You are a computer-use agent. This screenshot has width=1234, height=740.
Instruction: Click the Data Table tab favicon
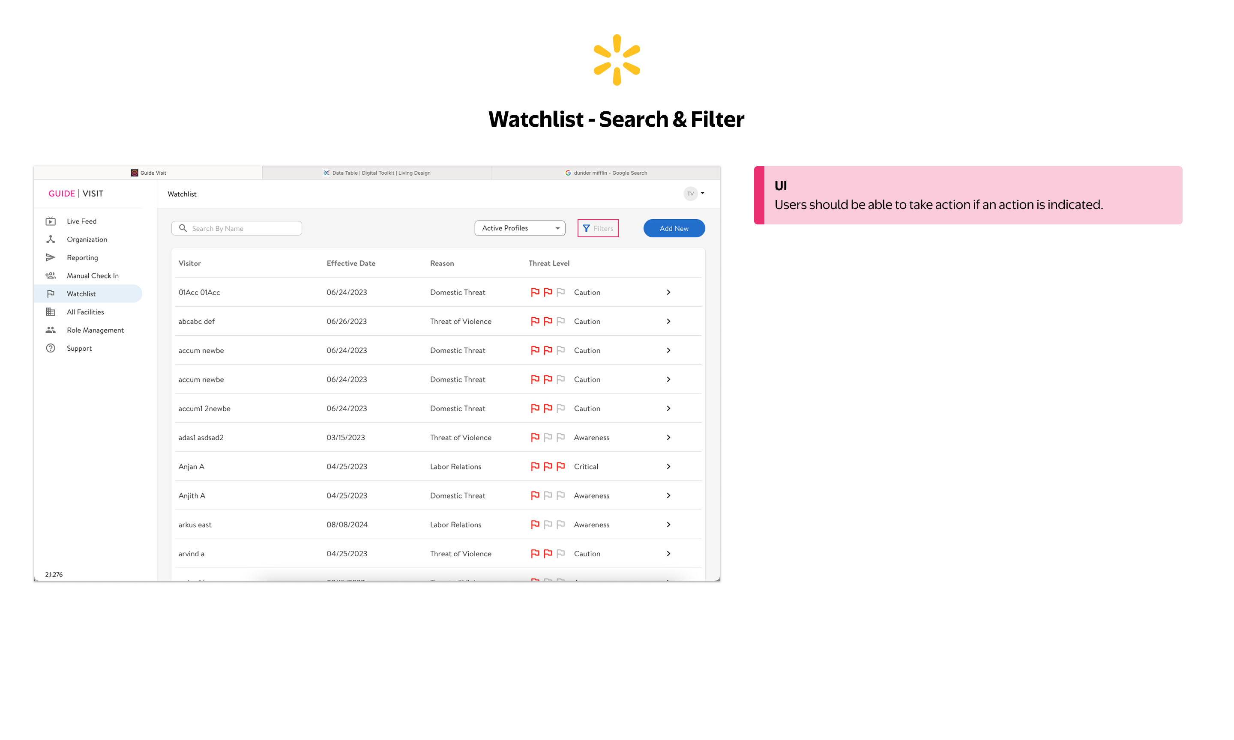coord(326,173)
